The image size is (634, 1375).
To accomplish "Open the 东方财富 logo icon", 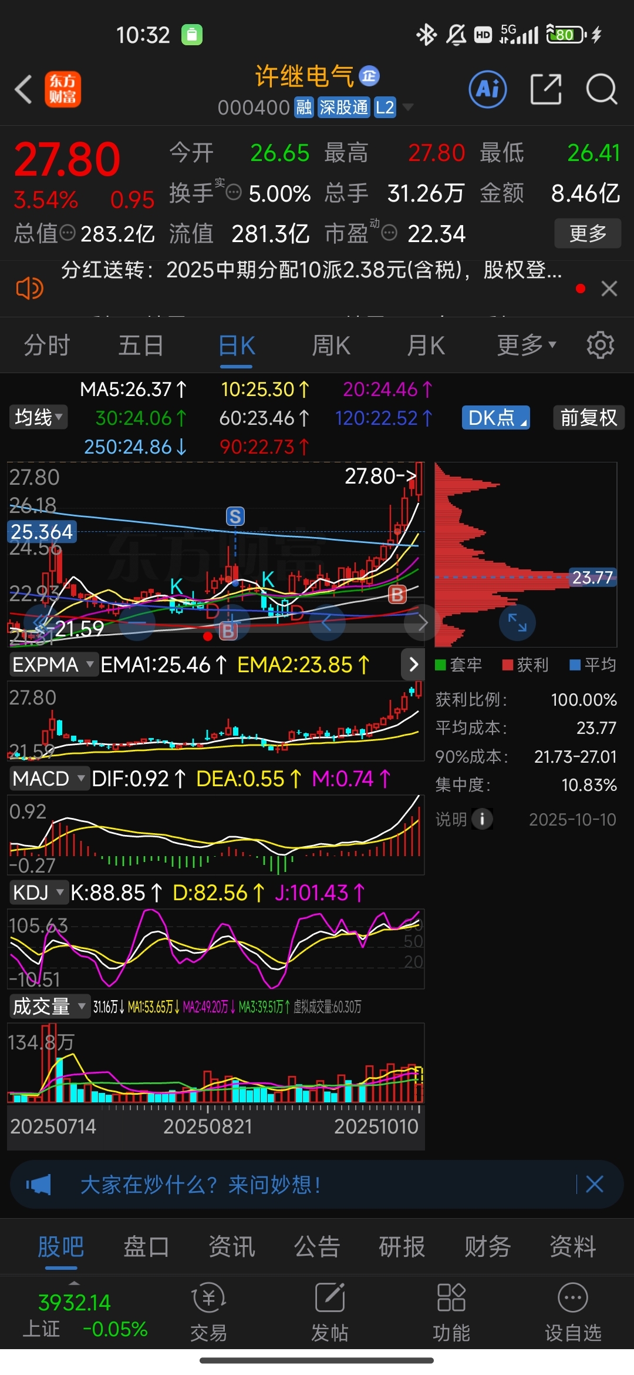I will tap(63, 89).
